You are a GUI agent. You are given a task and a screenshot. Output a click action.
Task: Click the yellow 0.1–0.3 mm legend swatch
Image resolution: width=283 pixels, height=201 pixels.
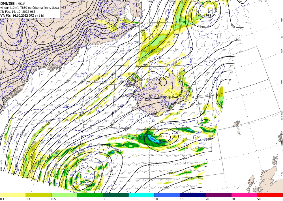[13, 195]
